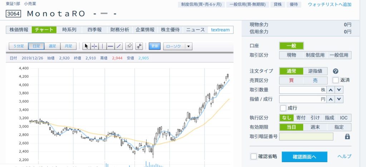The width and height of the screenshot is (366, 167).
Task: Open the 株価情報 tab
Action: (x=19, y=30)
